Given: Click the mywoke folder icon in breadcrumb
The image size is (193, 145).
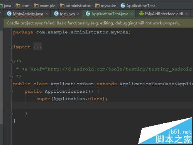Looking at the screenshot, I should 97,5.
